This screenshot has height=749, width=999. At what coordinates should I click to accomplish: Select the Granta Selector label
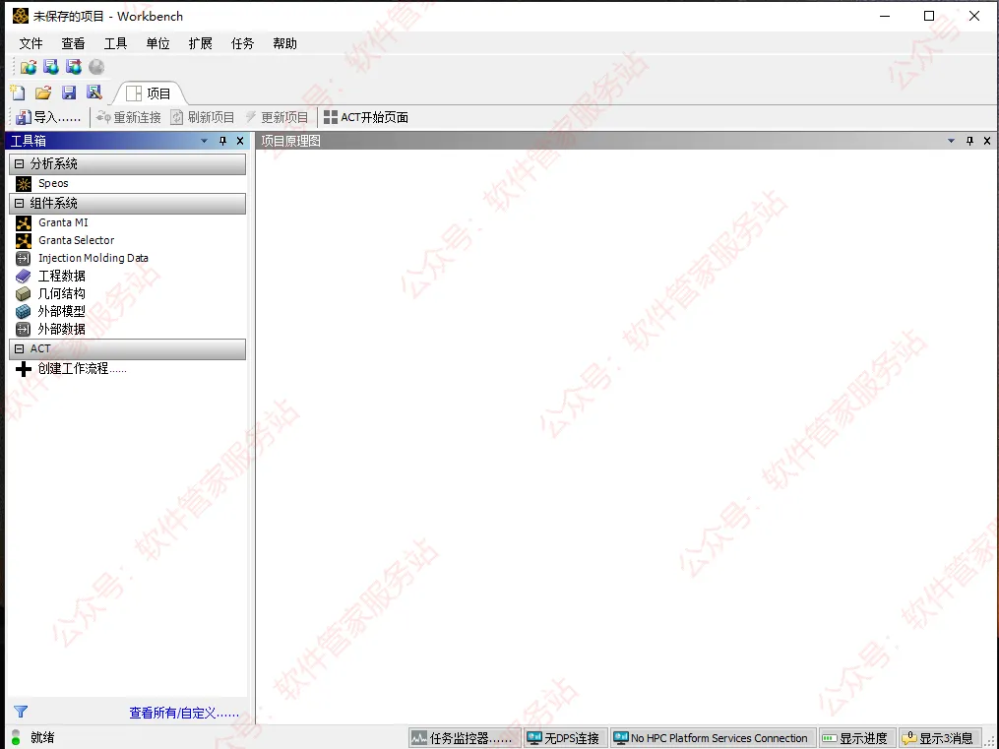pos(76,240)
